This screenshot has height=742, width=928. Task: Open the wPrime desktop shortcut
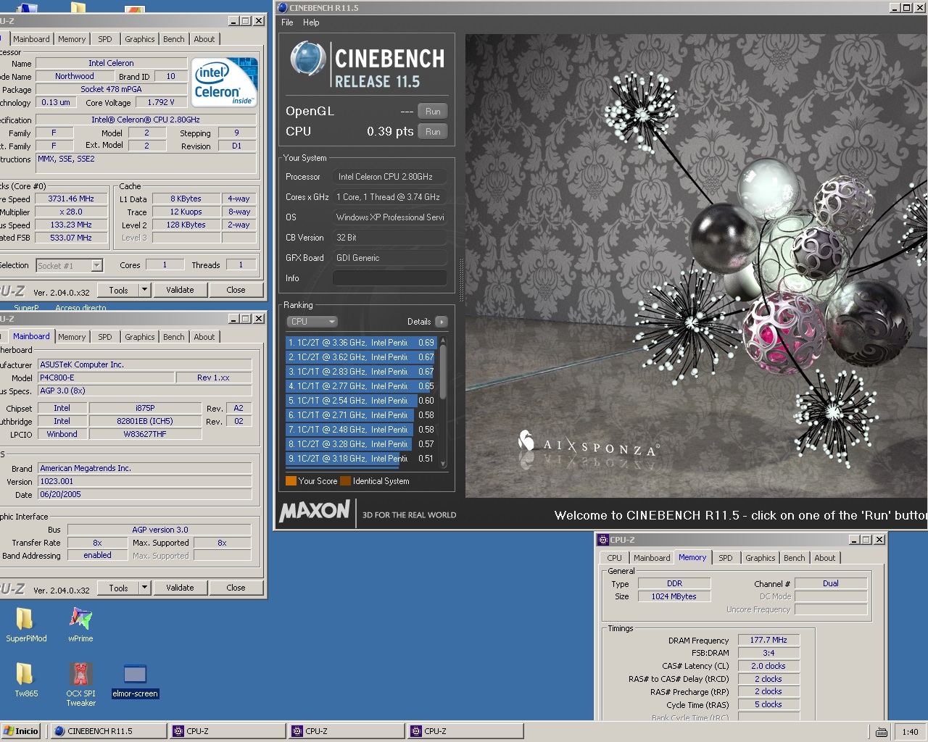80,625
